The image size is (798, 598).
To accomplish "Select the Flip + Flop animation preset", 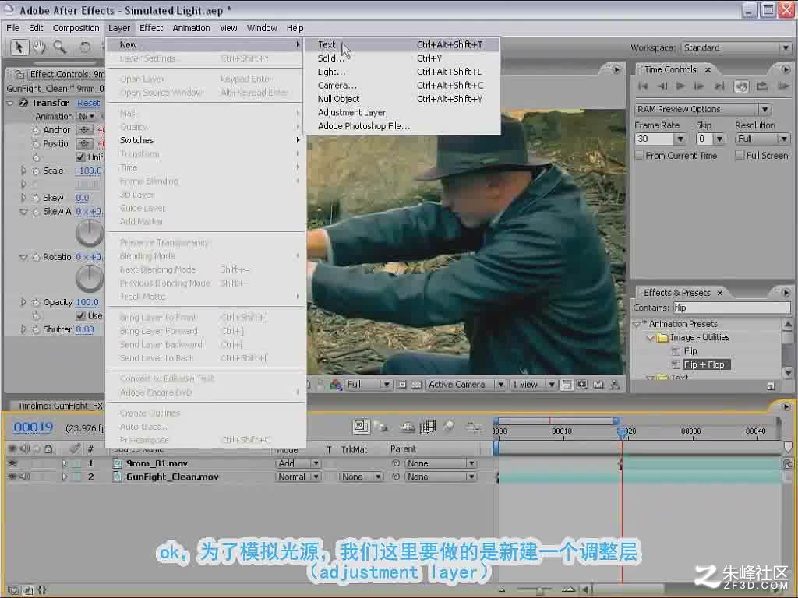I will [704, 364].
